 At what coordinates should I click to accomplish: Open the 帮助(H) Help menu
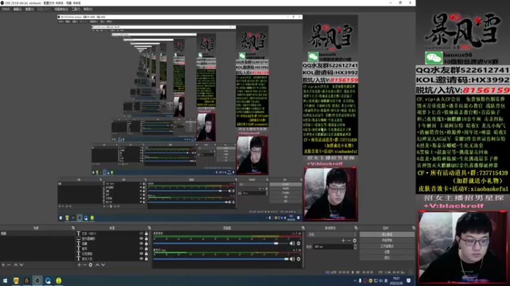coord(88,10)
